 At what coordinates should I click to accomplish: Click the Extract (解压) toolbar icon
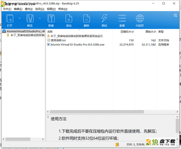(x=30, y=18)
